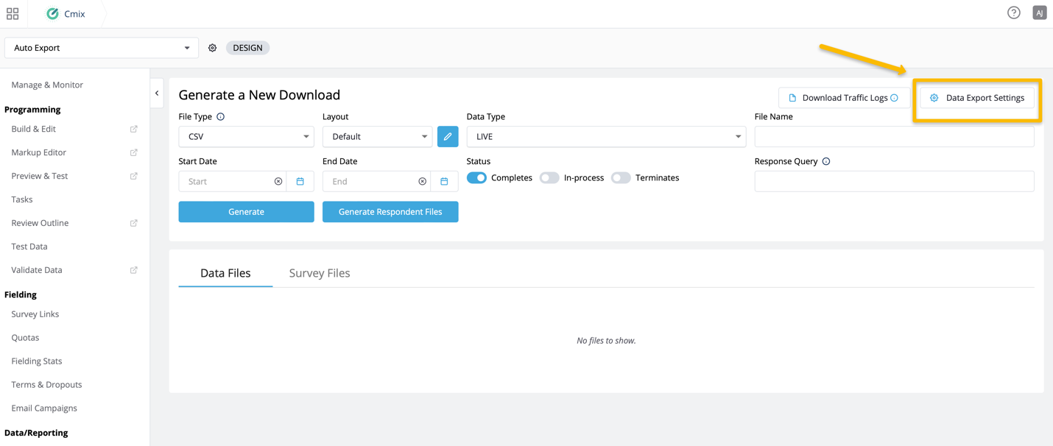Go to Quotas

[x=25, y=338]
